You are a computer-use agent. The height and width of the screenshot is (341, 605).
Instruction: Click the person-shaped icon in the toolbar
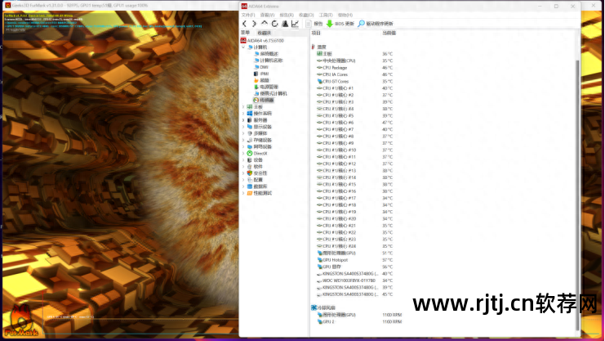[285, 24]
